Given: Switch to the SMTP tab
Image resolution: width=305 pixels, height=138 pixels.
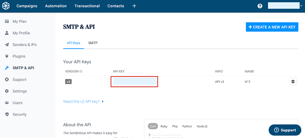Looking at the screenshot, I should pos(93,43).
